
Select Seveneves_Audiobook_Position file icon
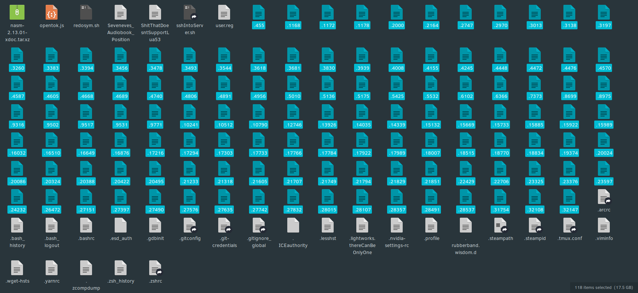[121, 12]
